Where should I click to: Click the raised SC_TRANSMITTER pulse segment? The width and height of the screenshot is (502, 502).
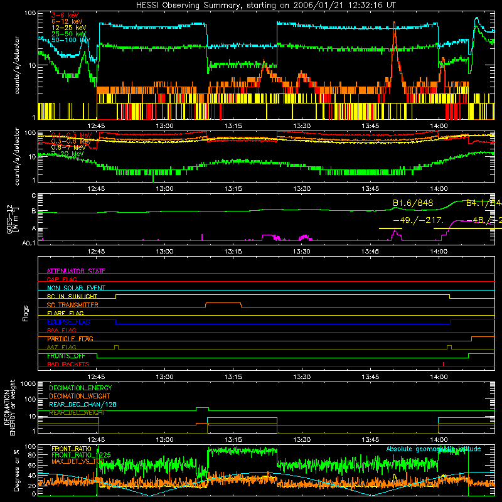click(x=223, y=302)
